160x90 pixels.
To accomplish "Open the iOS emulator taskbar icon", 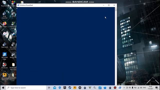I will pyautogui.click(x=80, y=88).
